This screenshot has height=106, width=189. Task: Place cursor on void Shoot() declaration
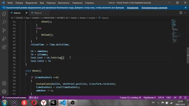click(33, 71)
